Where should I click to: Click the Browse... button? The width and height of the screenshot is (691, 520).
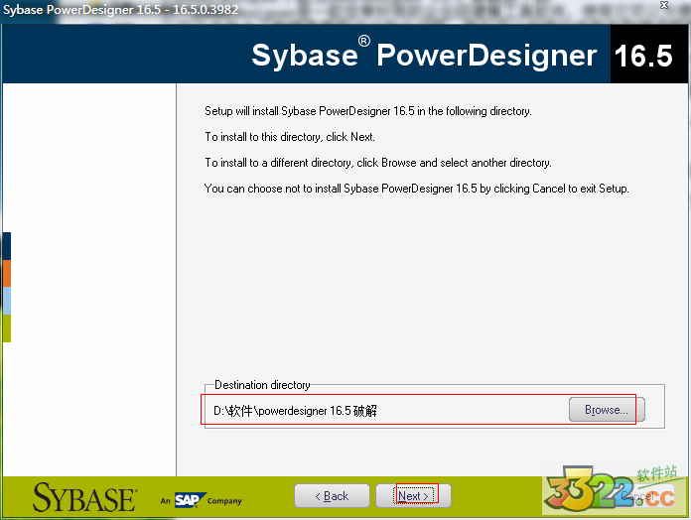[x=607, y=410]
